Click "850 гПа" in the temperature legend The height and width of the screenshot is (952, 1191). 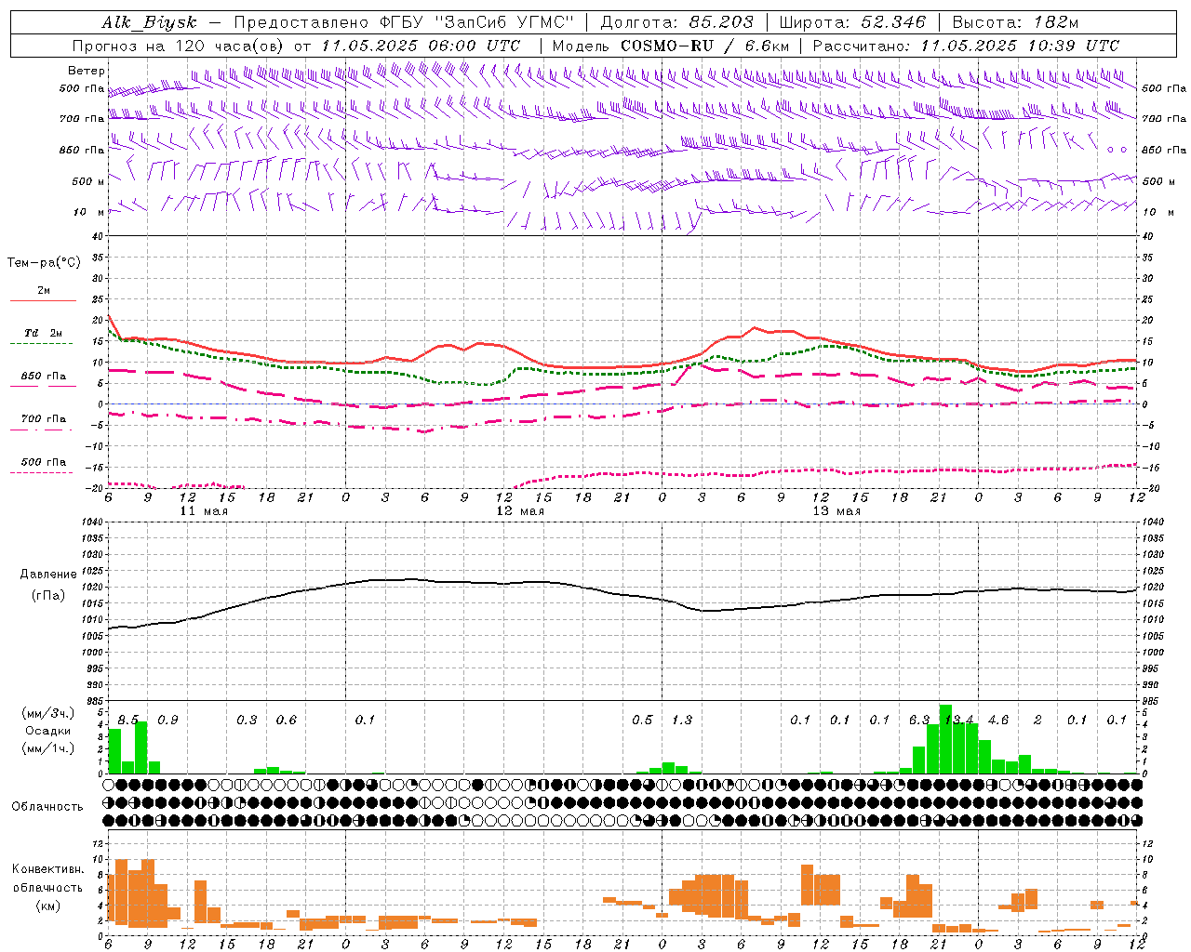(x=44, y=376)
